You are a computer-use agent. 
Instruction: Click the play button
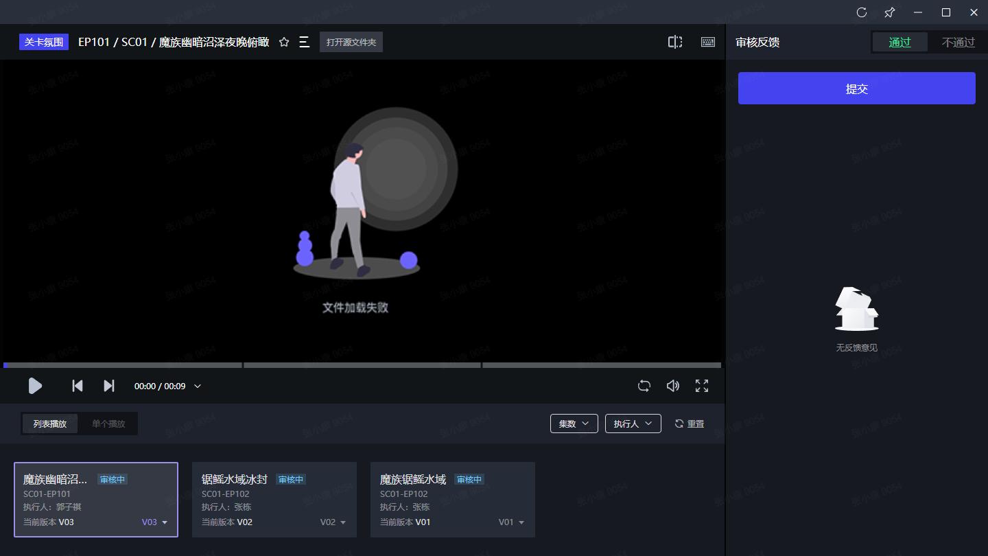(x=35, y=386)
